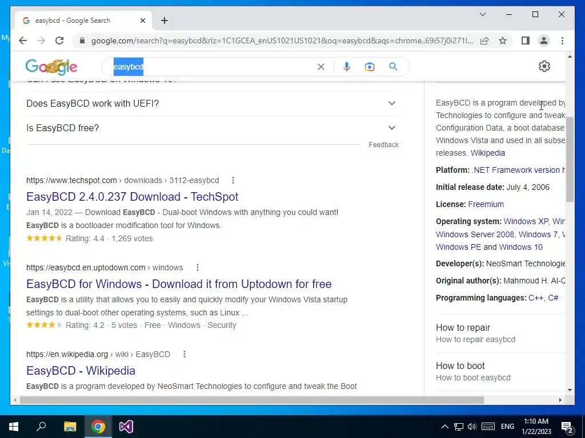Expand 'Is EasyBCD free?' question
Viewport: 585px width, 438px height.
(213, 128)
